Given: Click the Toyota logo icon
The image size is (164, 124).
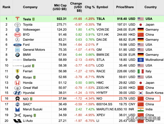Looking at the screenshot, I should (17, 24).
